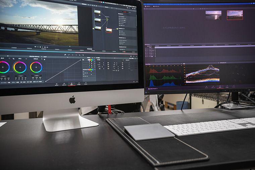
Task: Select the red-bordered bridge still thumbnail
Action: pos(235,15)
